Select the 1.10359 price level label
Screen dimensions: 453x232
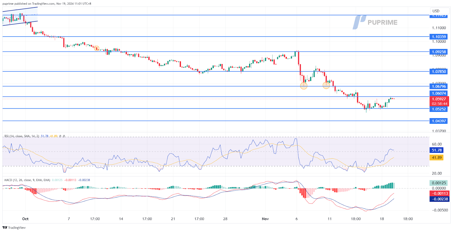[x=439, y=37]
